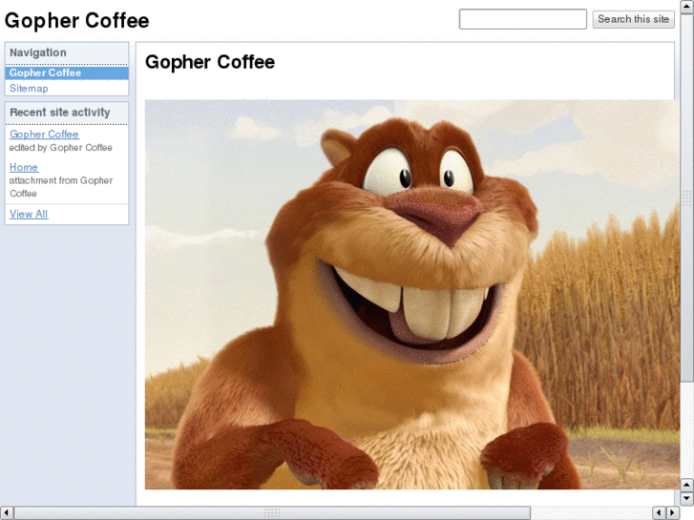
Task: Click the Gopher Coffee page heading
Action: point(210,62)
